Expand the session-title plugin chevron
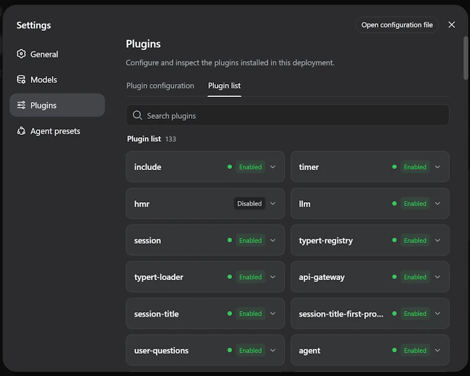The width and height of the screenshot is (470, 376). tap(273, 314)
